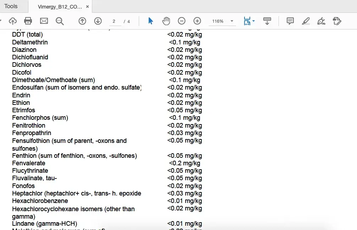Open the find text magnifier tool
The width and height of the screenshot is (357, 230).
(60, 21)
